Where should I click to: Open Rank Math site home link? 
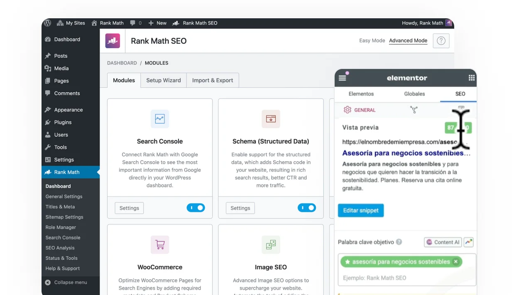108,23
